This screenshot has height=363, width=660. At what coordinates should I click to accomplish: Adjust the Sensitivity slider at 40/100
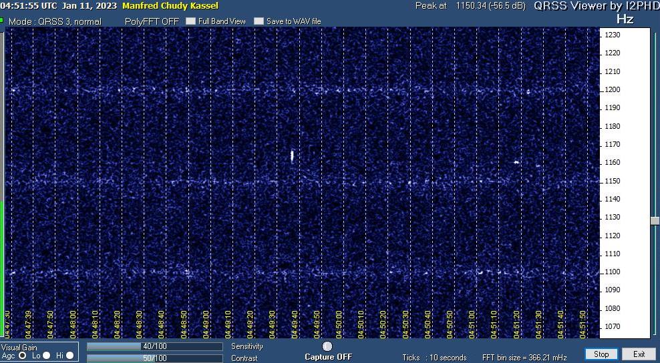pyautogui.click(x=154, y=346)
